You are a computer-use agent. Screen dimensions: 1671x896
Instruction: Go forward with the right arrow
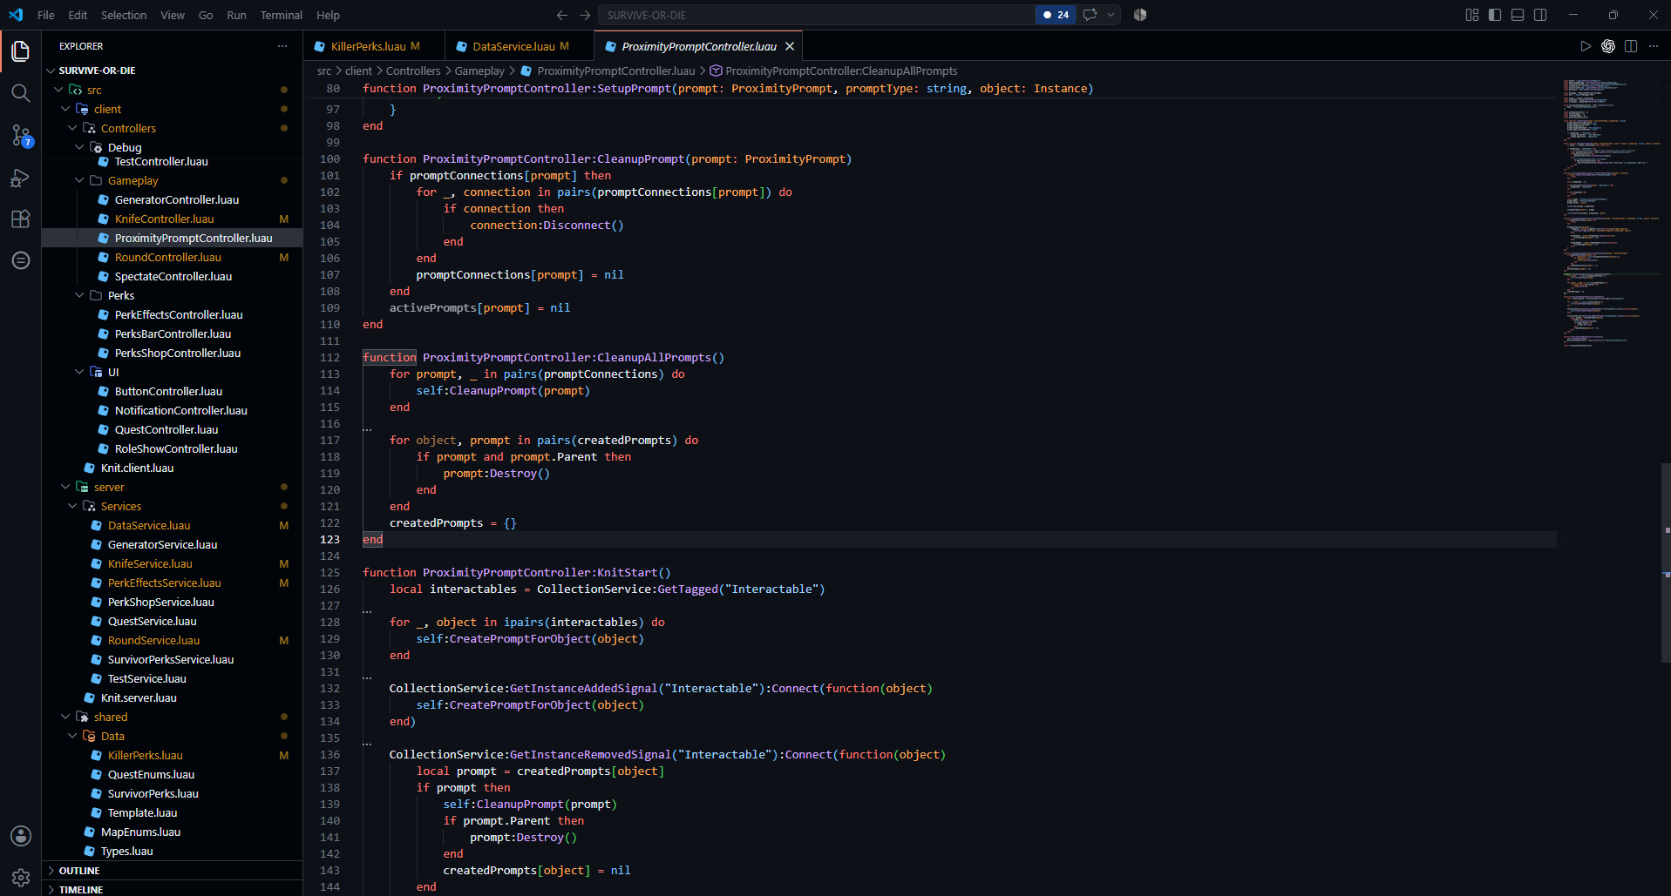coord(585,15)
